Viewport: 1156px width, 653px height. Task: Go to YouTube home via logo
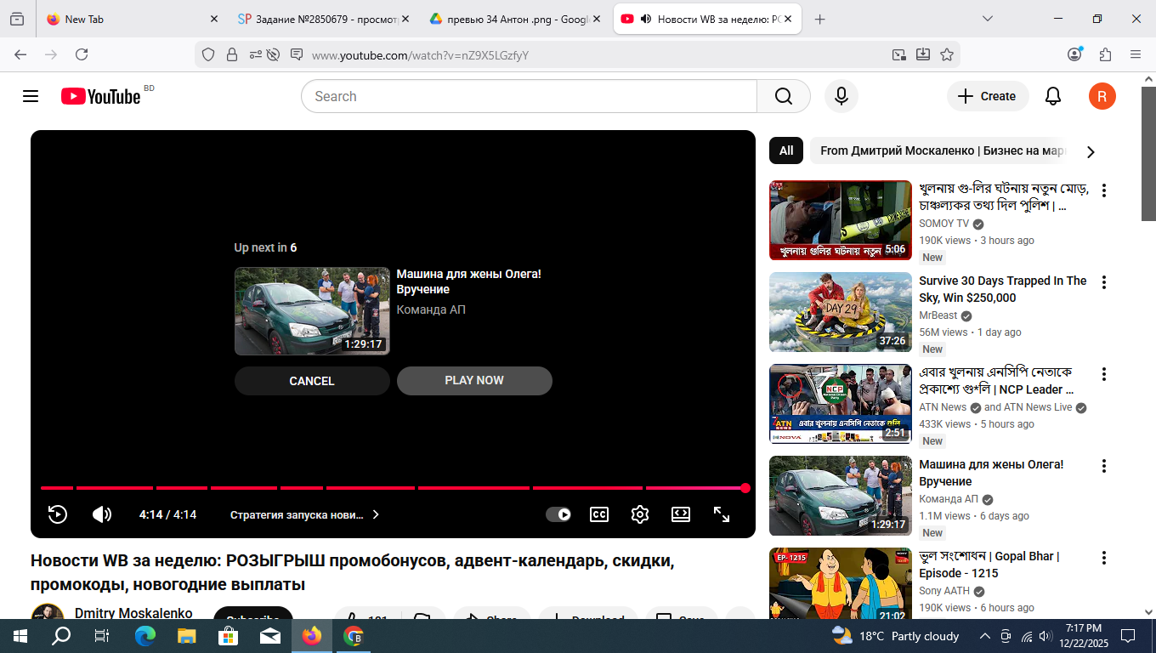click(100, 96)
